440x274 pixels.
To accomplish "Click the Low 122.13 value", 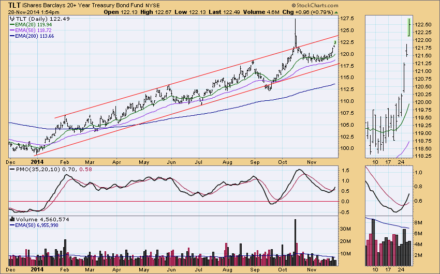I will pos(190,12).
